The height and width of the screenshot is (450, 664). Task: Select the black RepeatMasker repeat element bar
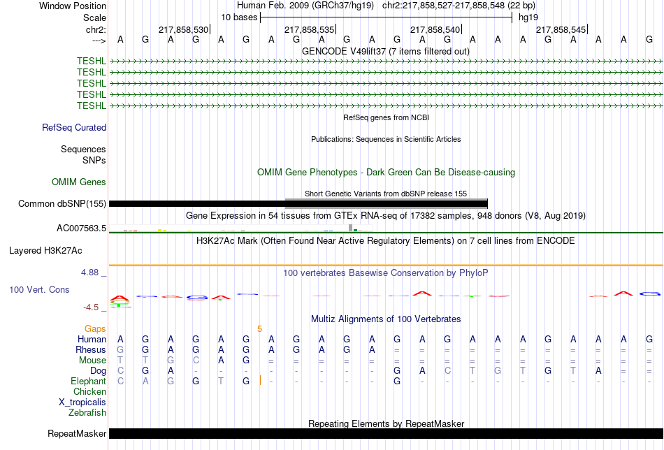(x=386, y=433)
